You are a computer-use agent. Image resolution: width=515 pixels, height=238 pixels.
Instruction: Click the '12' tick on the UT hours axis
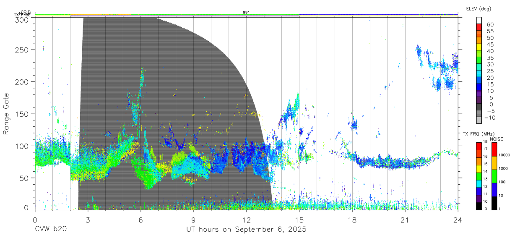click(246, 220)
